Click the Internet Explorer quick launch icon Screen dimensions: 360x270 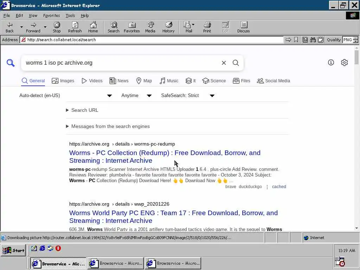pos(42,248)
